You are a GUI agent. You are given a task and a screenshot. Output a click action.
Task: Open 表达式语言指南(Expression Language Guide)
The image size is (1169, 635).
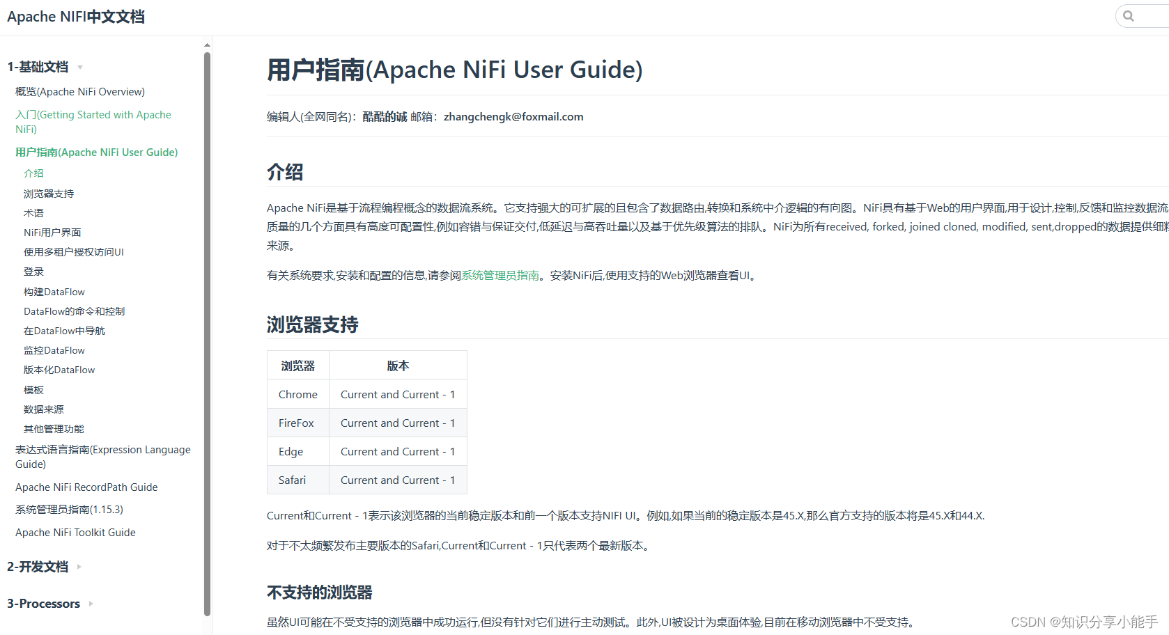(103, 457)
